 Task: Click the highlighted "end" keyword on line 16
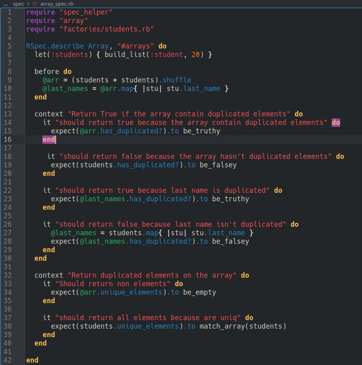click(48, 139)
